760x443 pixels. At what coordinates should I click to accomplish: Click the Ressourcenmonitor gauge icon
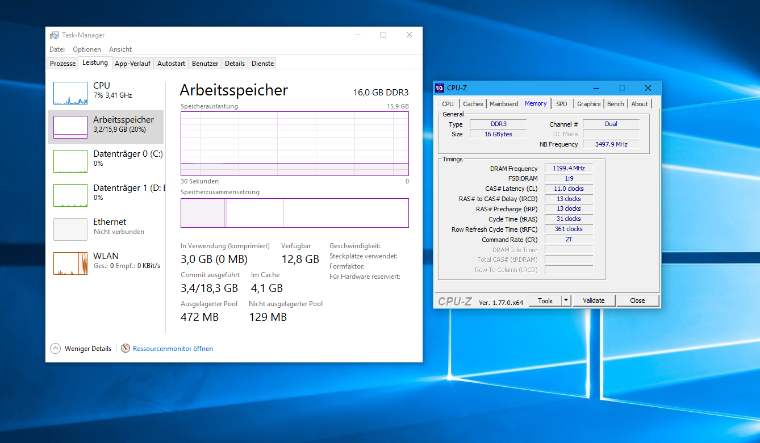click(x=126, y=348)
